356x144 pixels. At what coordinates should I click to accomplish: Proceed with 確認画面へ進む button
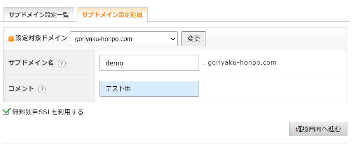coord(318,129)
